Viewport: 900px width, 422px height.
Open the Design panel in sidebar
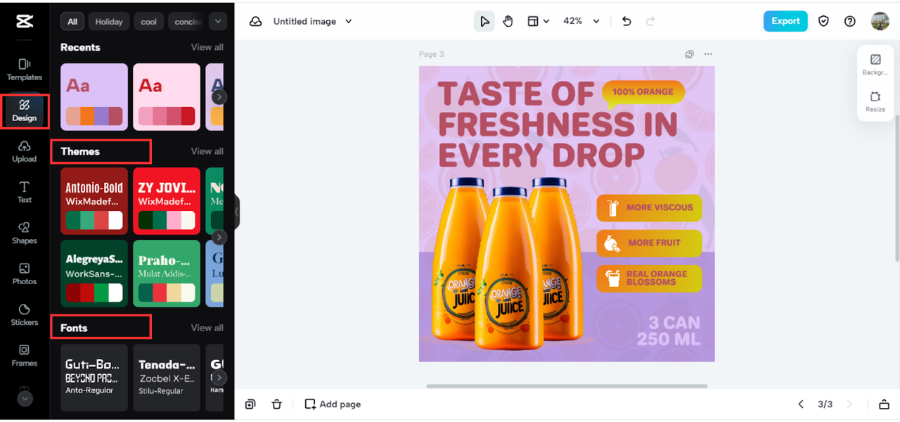(24, 110)
